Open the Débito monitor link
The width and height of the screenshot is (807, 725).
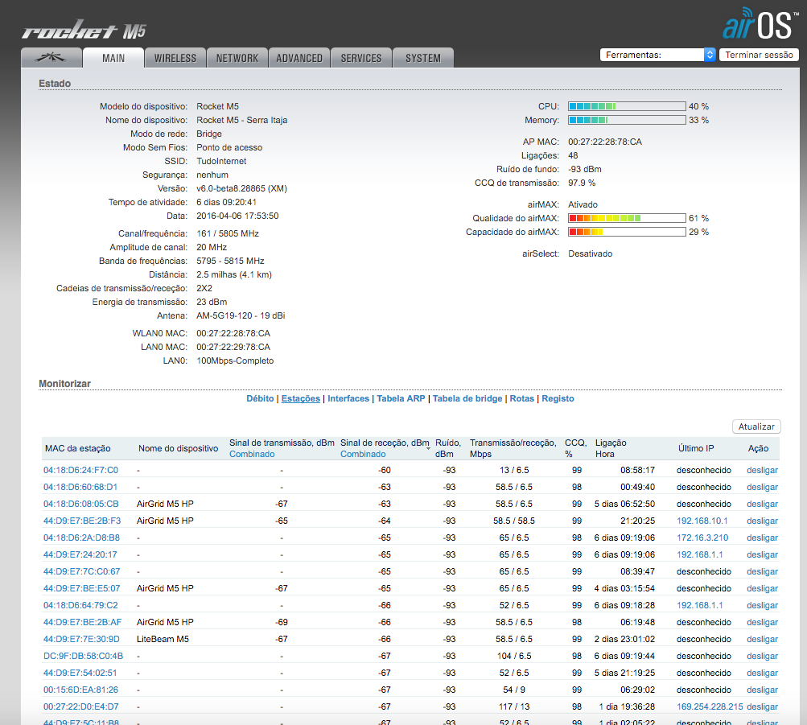tap(260, 398)
